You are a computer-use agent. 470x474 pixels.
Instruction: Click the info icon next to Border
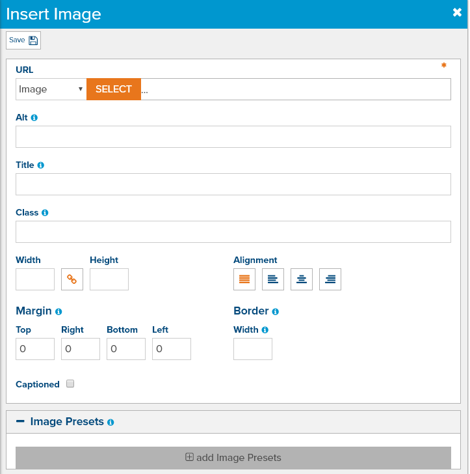[275, 312]
